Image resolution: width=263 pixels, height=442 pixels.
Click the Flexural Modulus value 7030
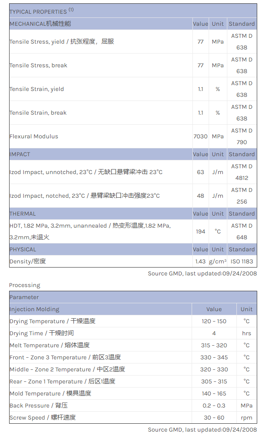tap(200, 136)
